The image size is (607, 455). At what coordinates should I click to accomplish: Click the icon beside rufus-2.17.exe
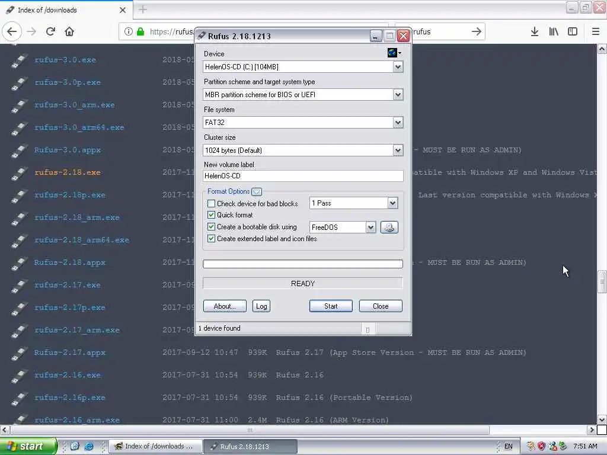20,286
